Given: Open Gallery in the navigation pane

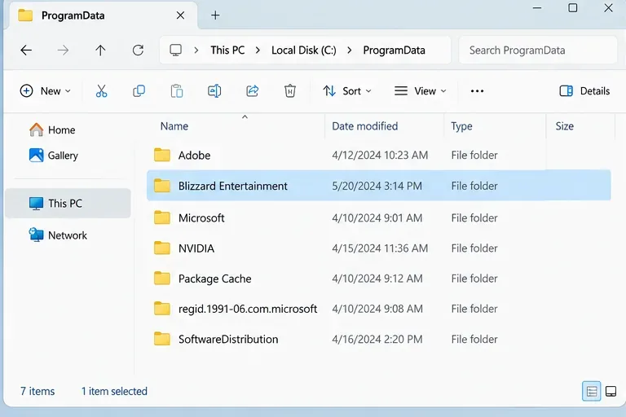Looking at the screenshot, I should [x=54, y=156].
